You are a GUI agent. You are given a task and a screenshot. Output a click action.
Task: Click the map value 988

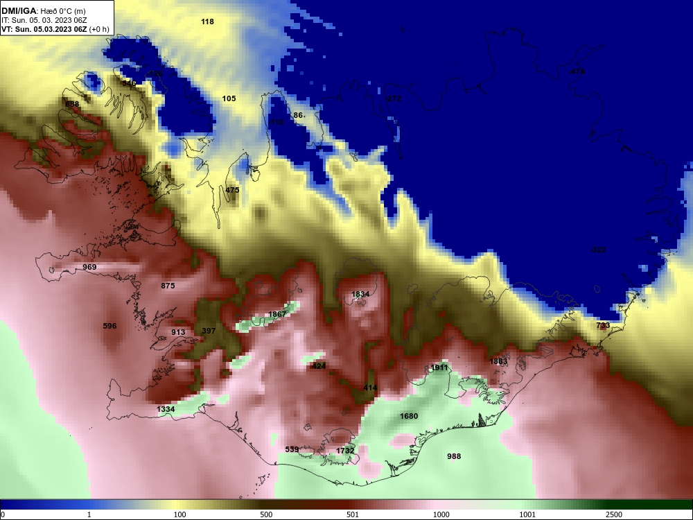click(454, 456)
